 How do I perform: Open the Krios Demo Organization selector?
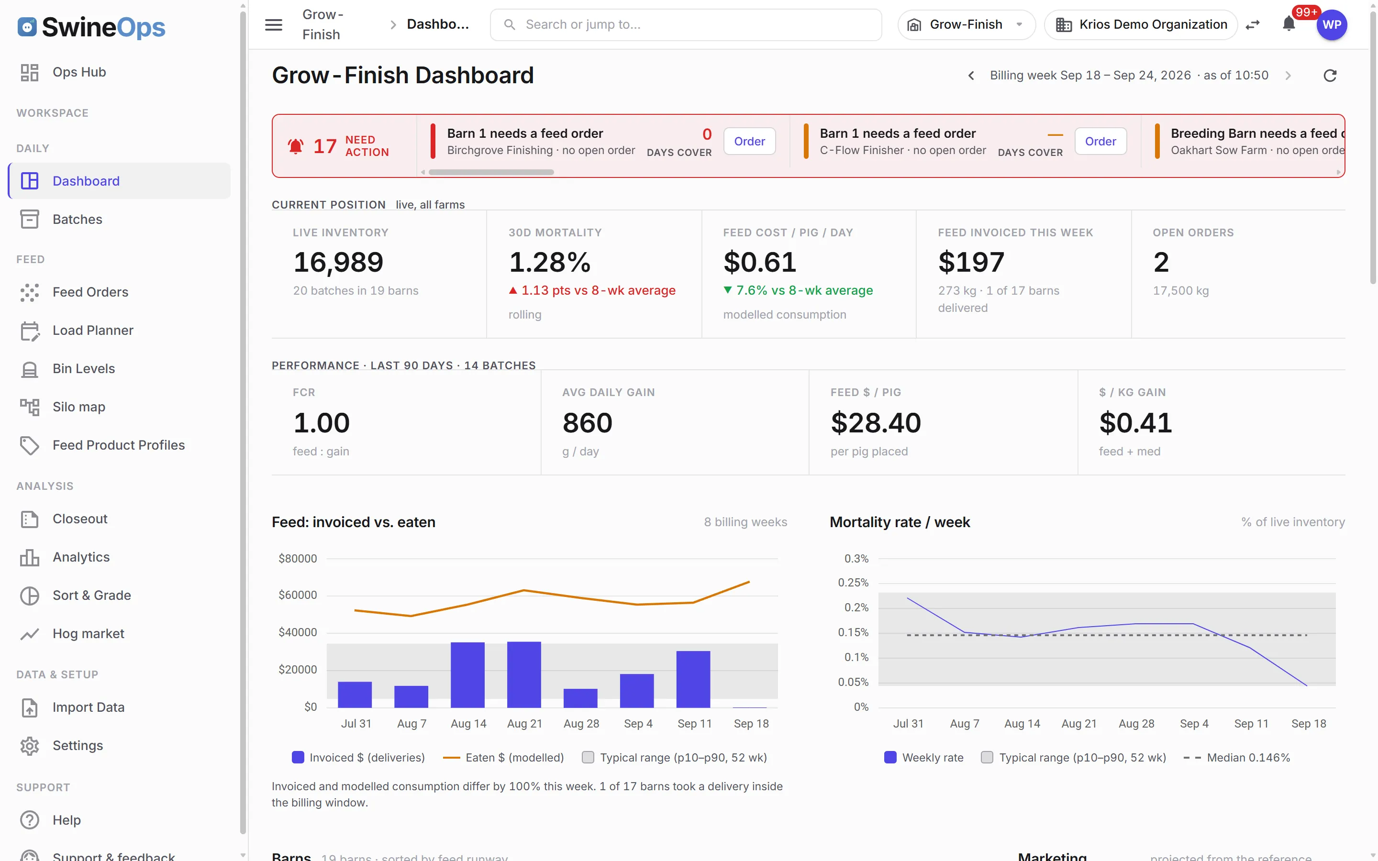coord(1141,24)
